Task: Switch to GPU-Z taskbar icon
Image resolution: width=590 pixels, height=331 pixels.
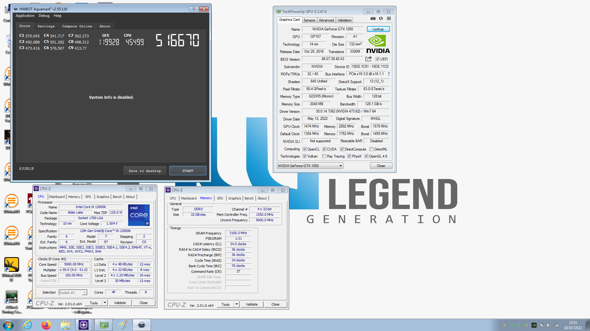Action: click(x=104, y=325)
